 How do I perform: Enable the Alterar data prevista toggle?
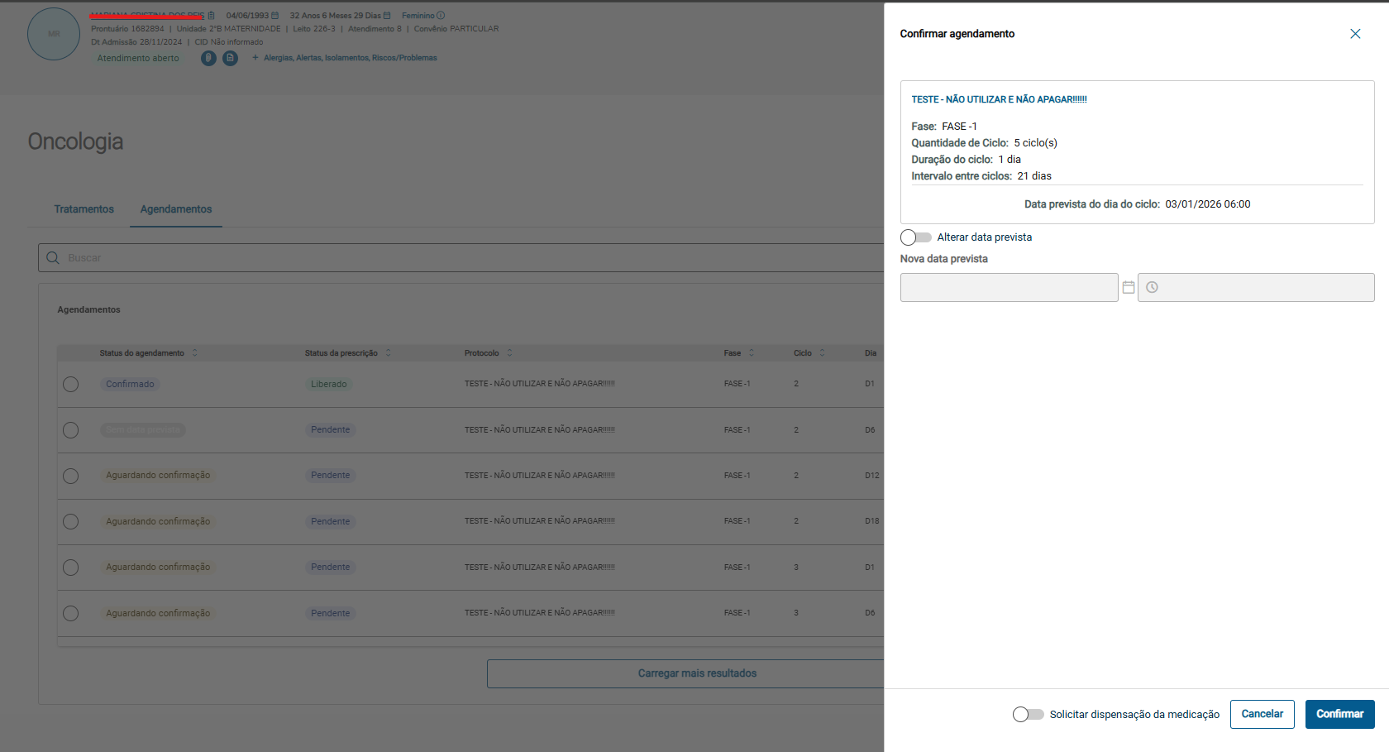(x=915, y=237)
